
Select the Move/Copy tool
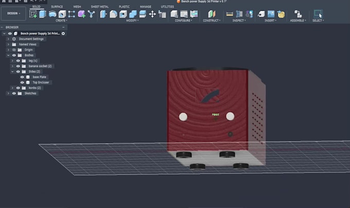coord(152,14)
